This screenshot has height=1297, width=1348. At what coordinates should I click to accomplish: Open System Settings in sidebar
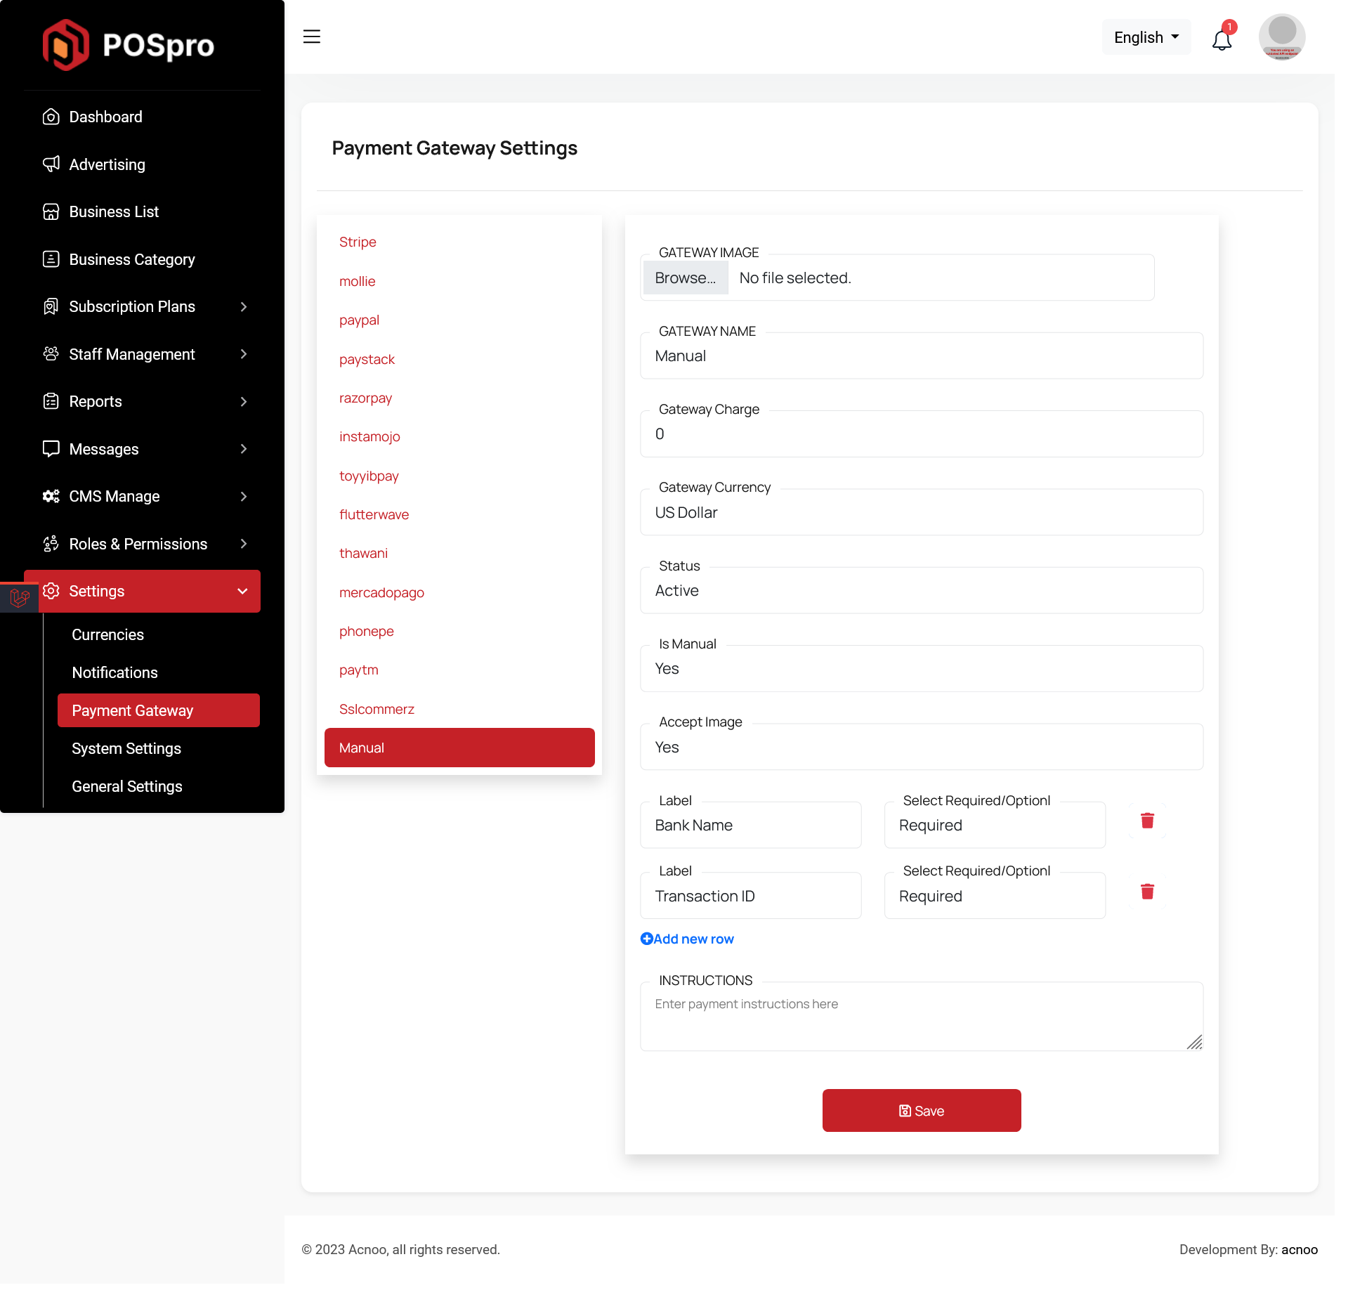click(x=126, y=749)
